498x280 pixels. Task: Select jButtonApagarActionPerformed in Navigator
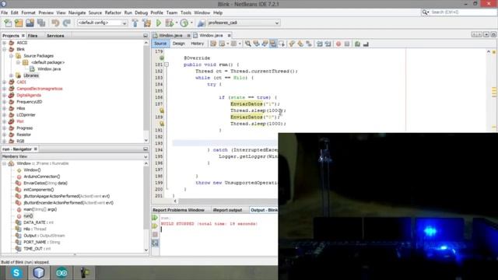tap(67, 196)
